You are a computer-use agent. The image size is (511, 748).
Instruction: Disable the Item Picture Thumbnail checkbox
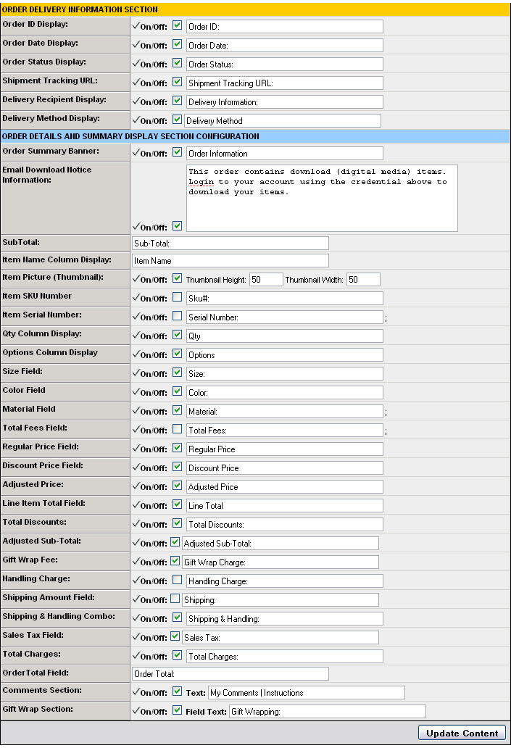[x=177, y=278]
